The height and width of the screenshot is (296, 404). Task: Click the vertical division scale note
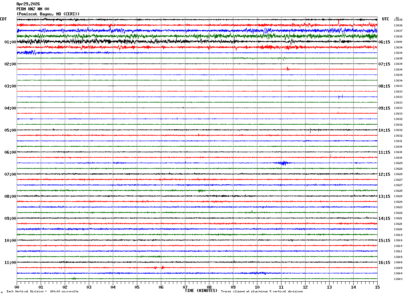(x=43, y=292)
